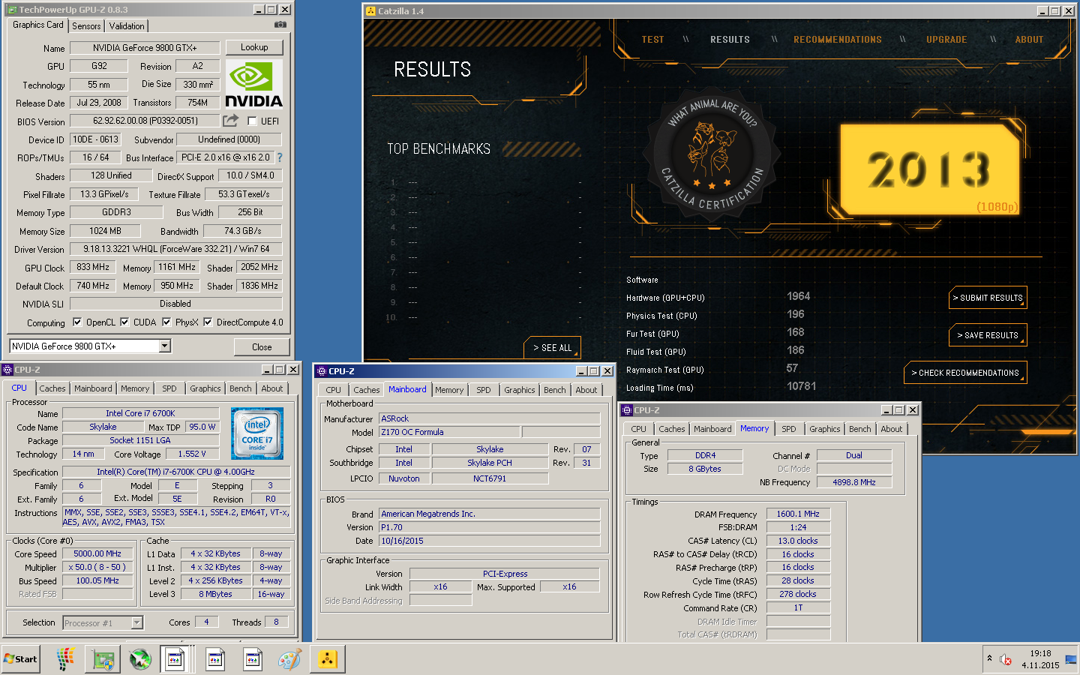Click the 2013 score tile in Catzilla

point(929,169)
